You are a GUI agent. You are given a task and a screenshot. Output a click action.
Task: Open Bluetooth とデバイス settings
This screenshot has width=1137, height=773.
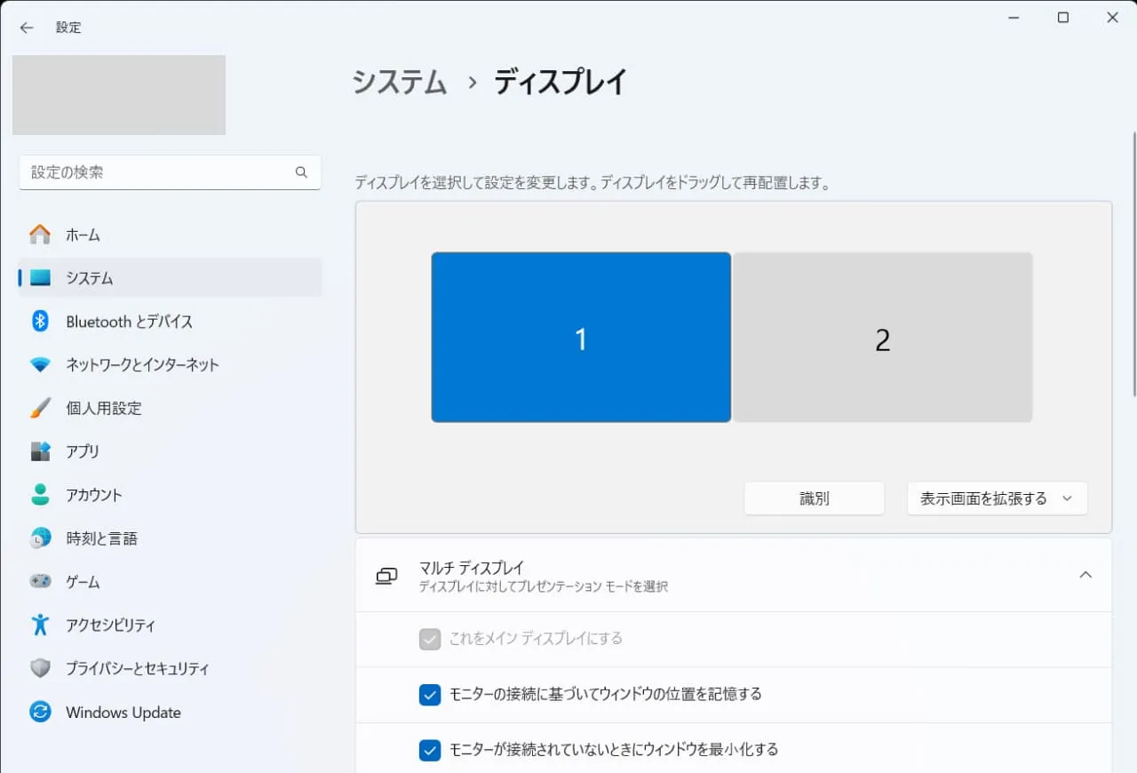point(170,322)
